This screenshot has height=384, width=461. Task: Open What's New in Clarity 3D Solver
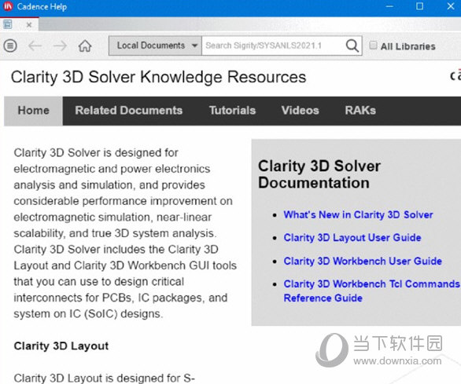point(358,214)
